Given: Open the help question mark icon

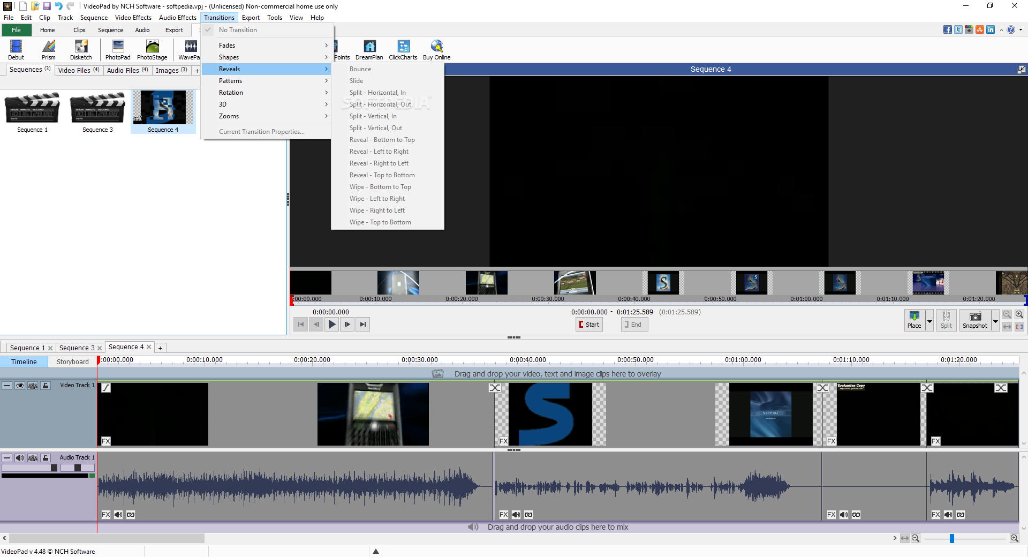Looking at the screenshot, I should pyautogui.click(x=1011, y=29).
